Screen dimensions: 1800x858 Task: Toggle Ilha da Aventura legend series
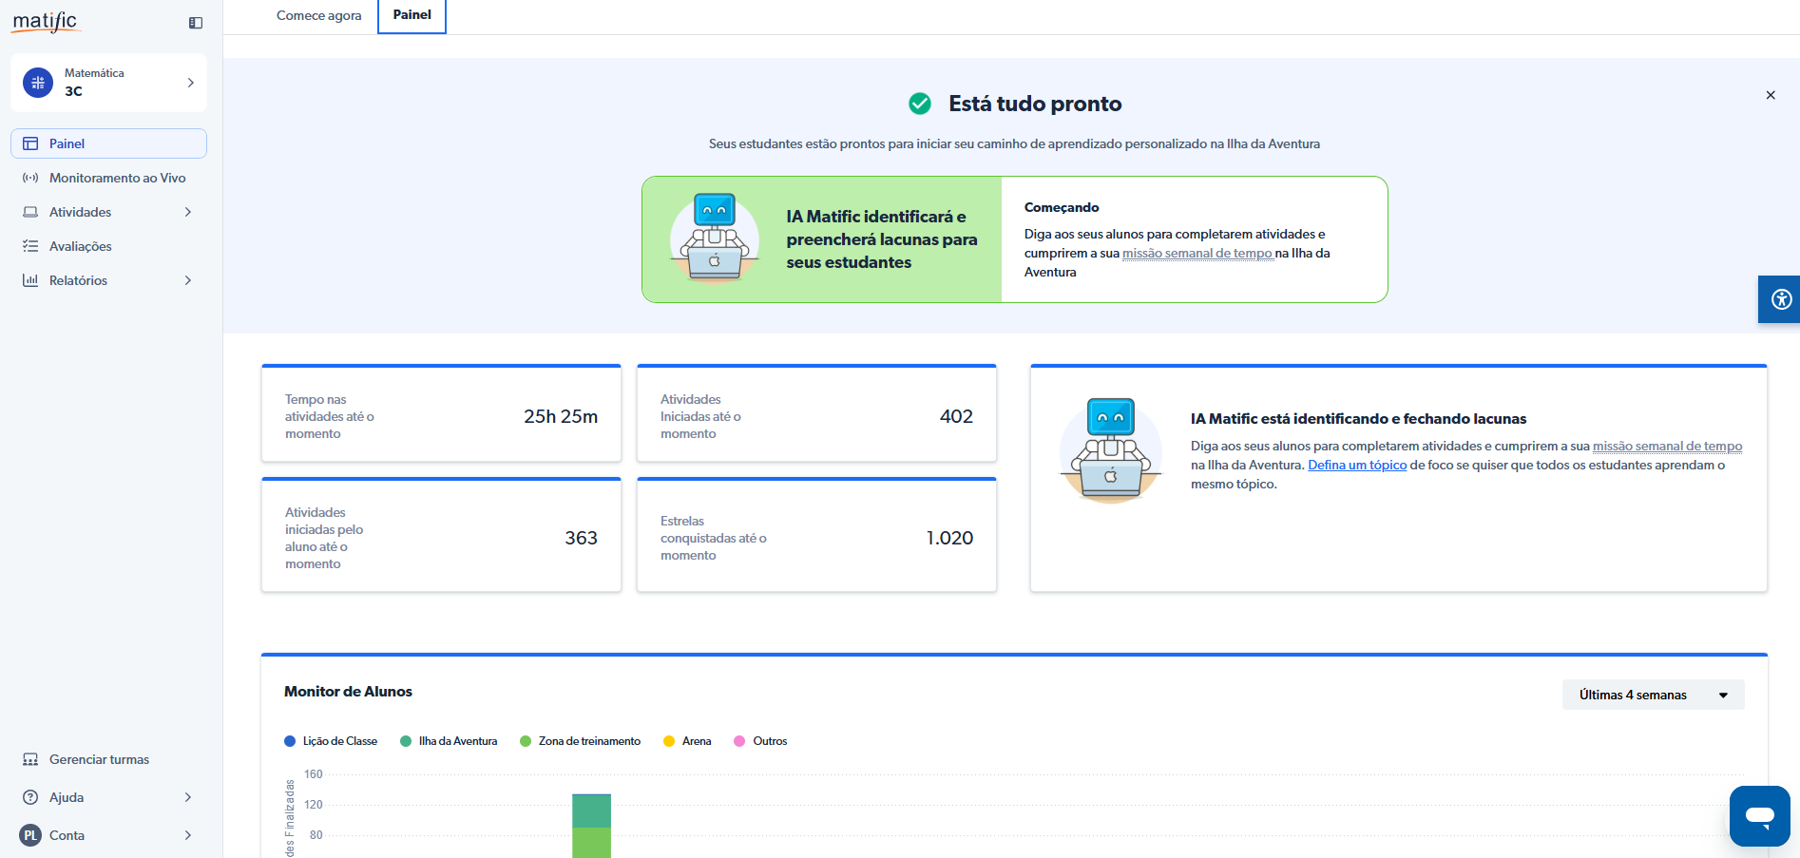[x=450, y=741]
